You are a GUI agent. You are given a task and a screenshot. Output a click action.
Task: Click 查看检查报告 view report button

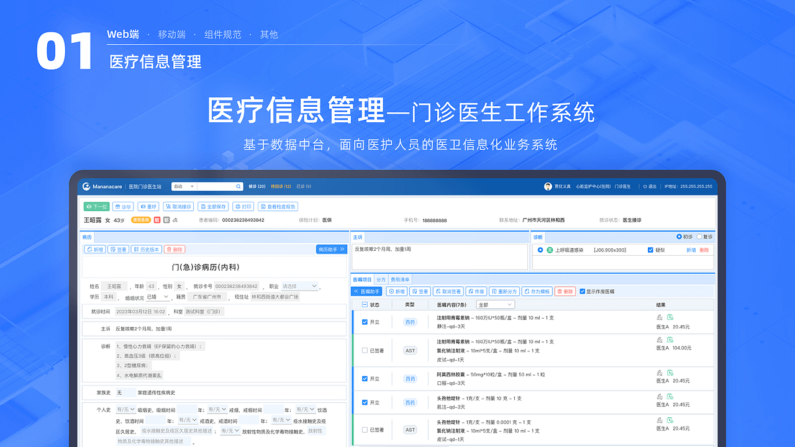point(278,207)
